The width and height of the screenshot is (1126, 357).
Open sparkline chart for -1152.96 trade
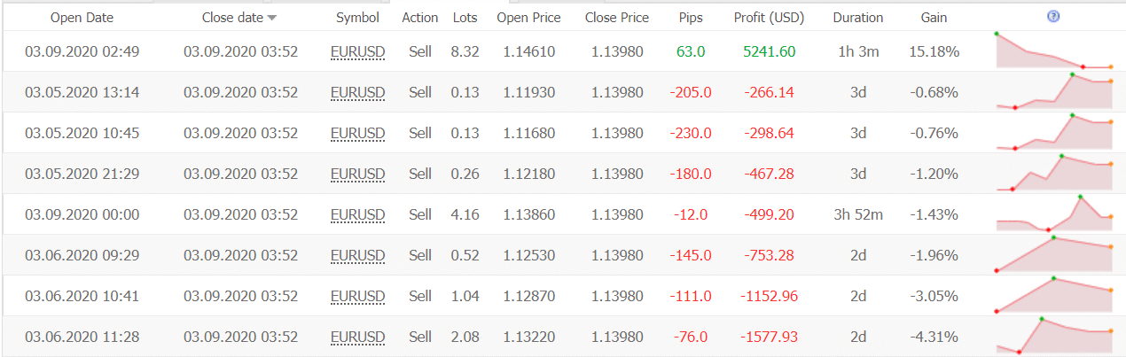click(1054, 295)
